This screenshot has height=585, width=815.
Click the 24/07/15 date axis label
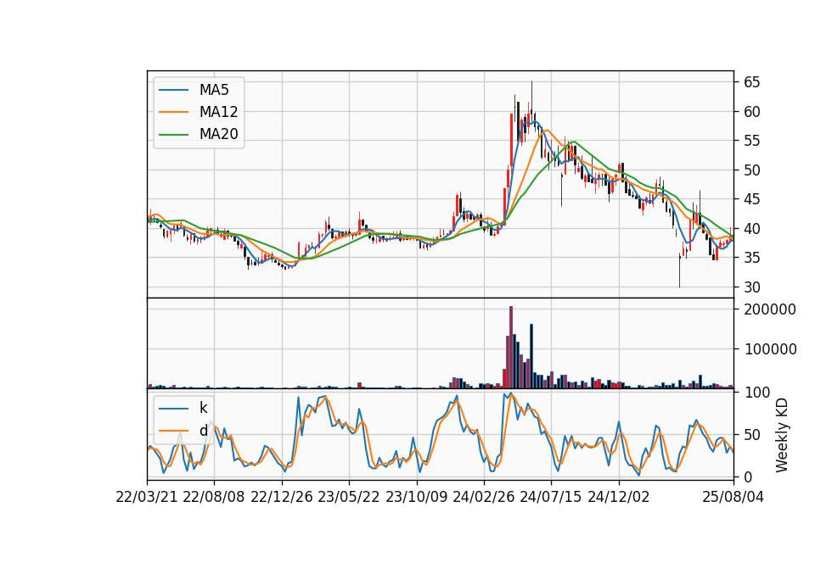(551, 497)
